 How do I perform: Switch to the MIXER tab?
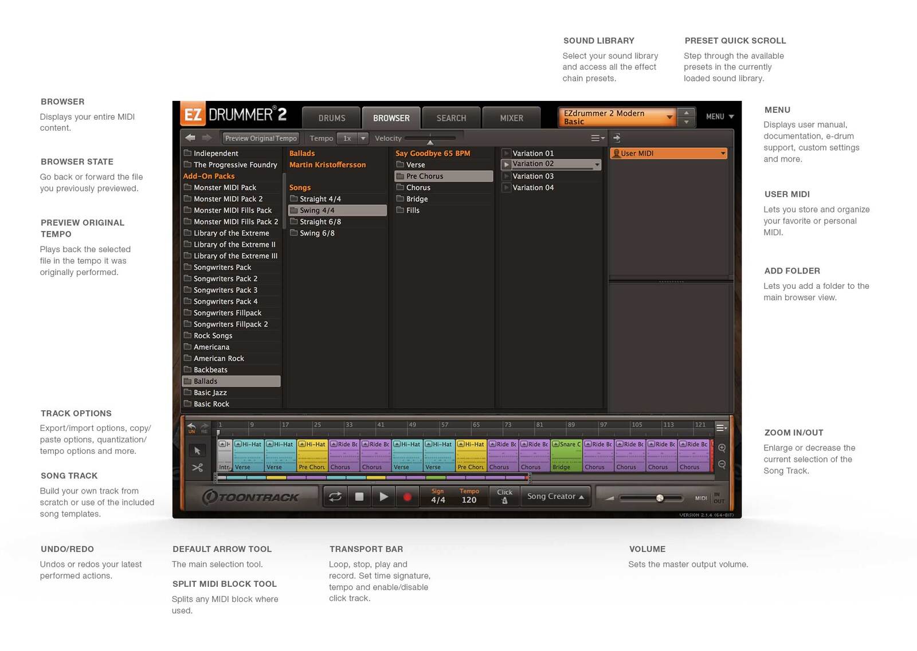(x=511, y=118)
